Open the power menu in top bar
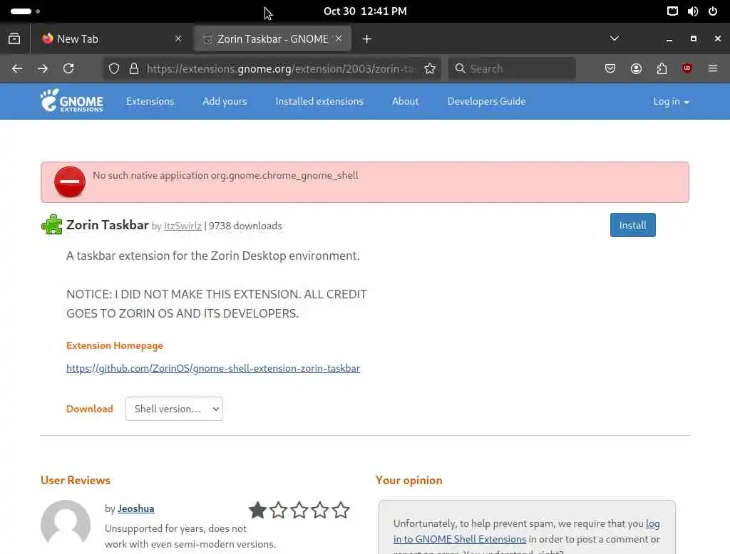Screen dimensions: 730x554 tap(713, 11)
